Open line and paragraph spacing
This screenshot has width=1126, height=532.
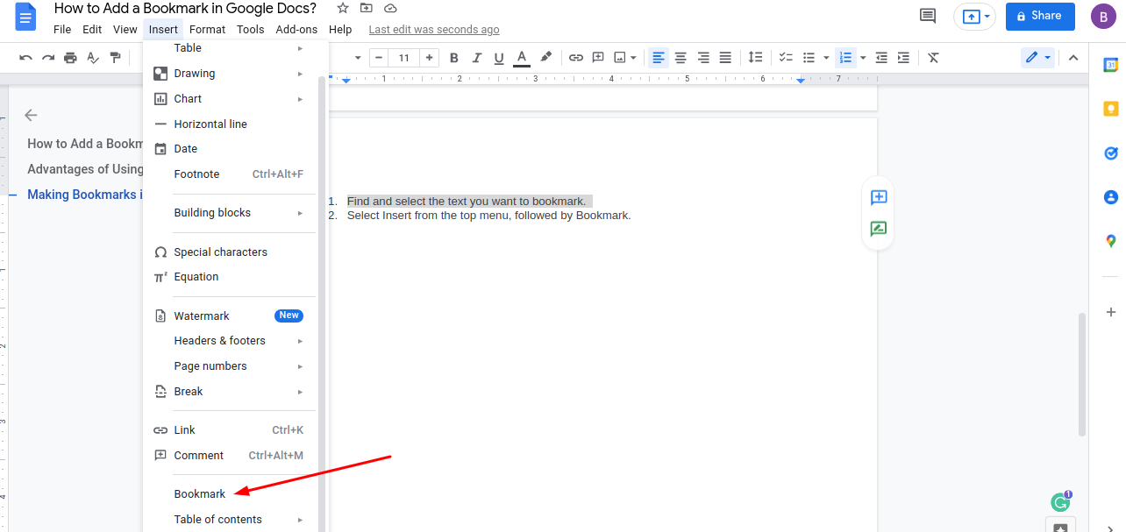pyautogui.click(x=755, y=58)
